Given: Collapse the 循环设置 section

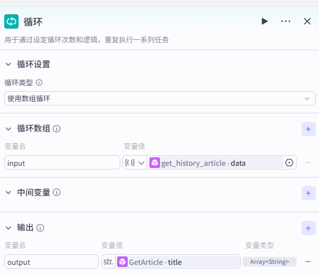Looking at the screenshot, I should pos(8,65).
